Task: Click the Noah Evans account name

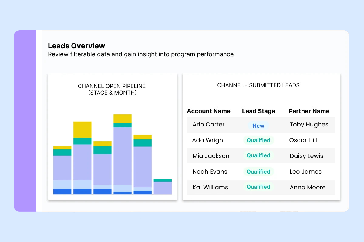Action: 210,172
